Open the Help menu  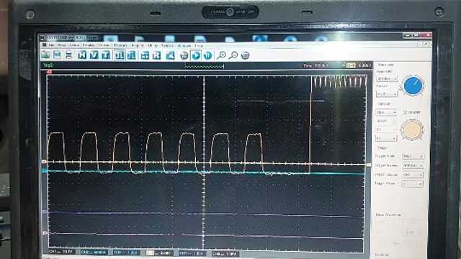199,45
